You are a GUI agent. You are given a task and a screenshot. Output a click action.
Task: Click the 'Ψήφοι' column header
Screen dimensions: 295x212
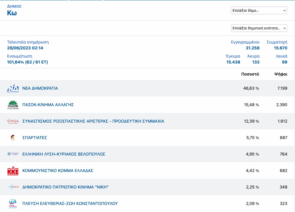(x=281, y=74)
